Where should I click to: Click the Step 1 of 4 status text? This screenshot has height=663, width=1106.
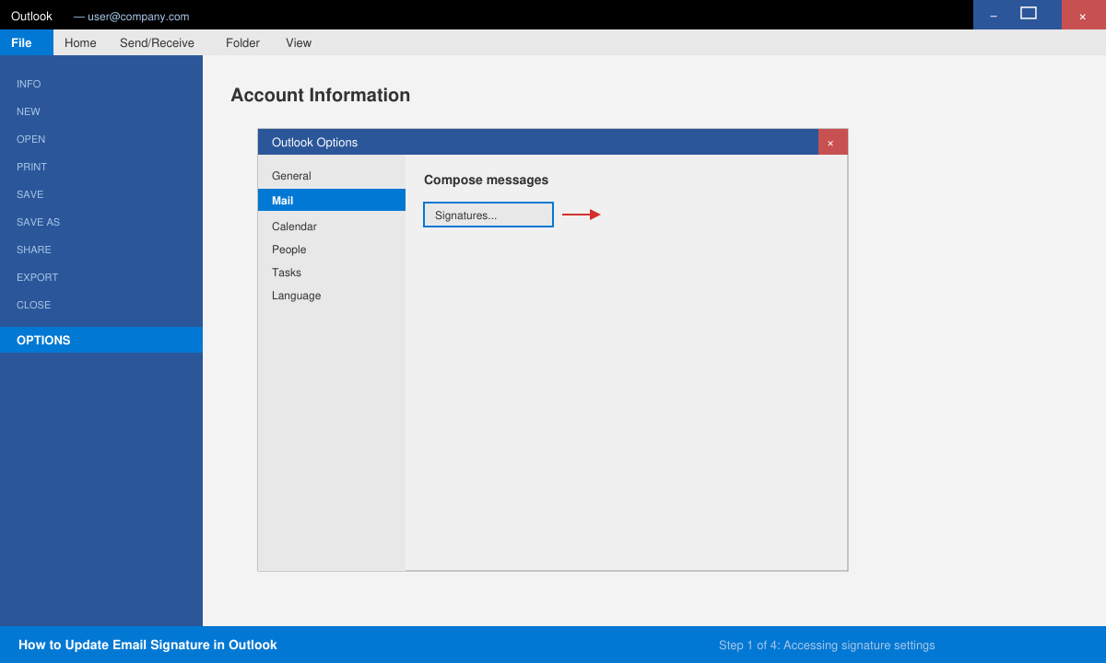(827, 645)
